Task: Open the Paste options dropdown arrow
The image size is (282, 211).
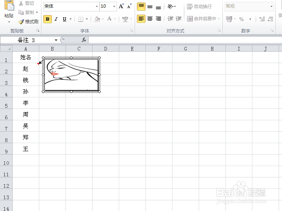Action: 9,22
